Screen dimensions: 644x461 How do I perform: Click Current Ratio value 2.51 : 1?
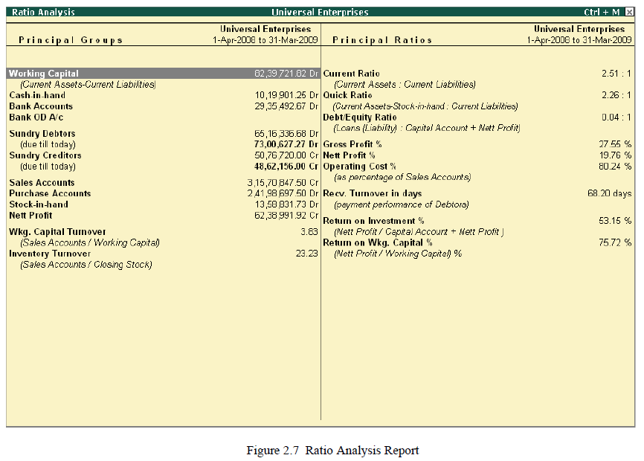point(616,74)
